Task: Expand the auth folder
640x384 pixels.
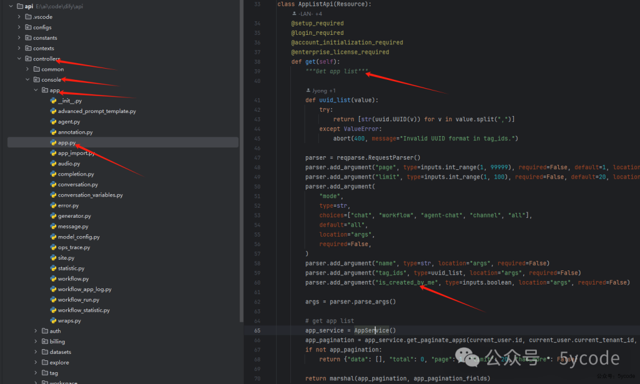Action: (x=36, y=331)
